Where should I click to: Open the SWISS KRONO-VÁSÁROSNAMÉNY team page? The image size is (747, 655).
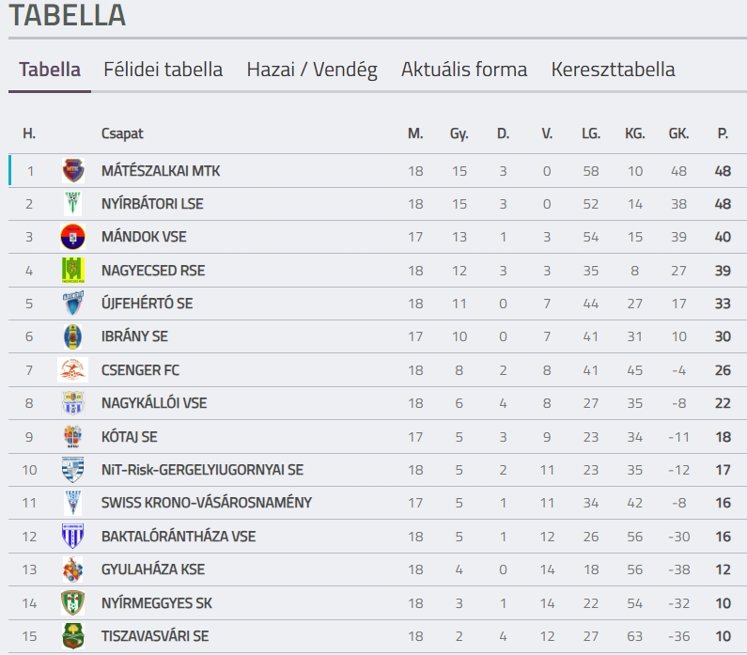coord(207,503)
